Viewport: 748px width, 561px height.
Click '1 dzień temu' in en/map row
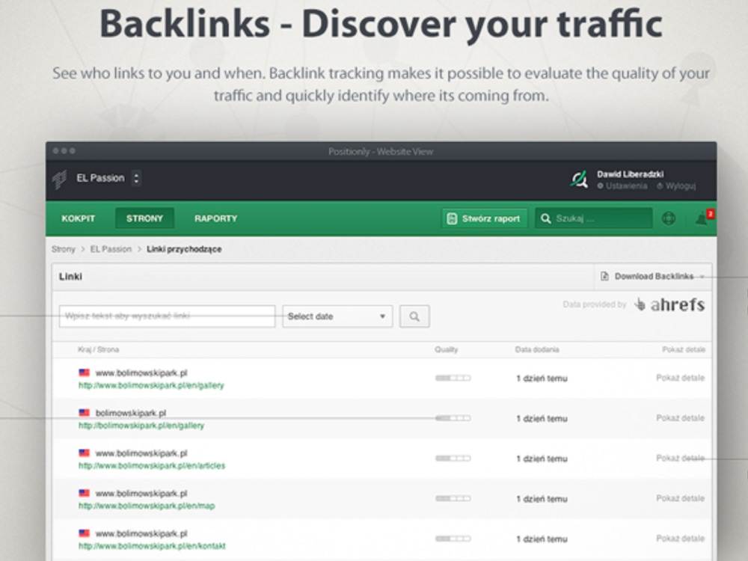pos(542,499)
